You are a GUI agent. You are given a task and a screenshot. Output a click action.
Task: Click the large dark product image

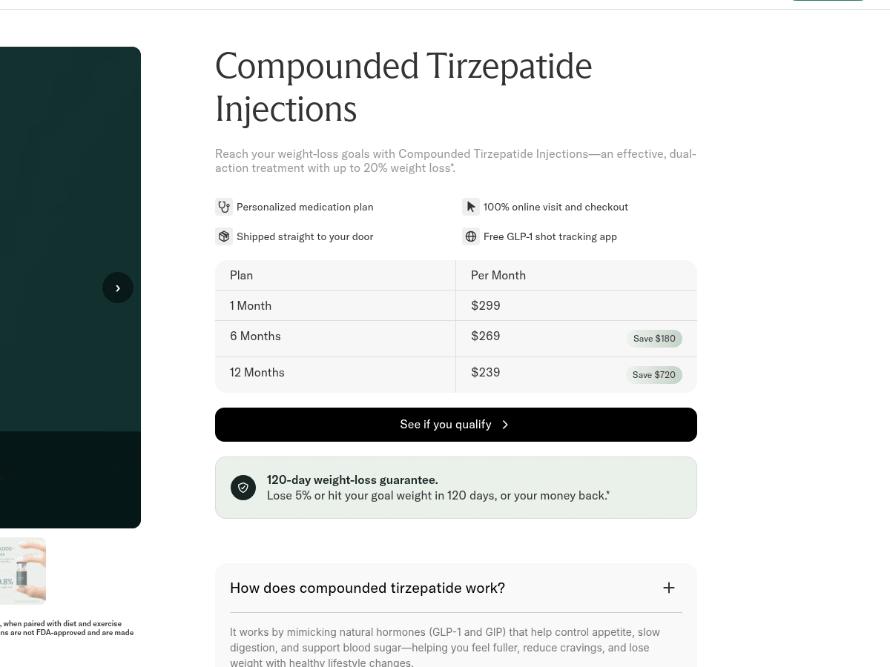click(70, 288)
